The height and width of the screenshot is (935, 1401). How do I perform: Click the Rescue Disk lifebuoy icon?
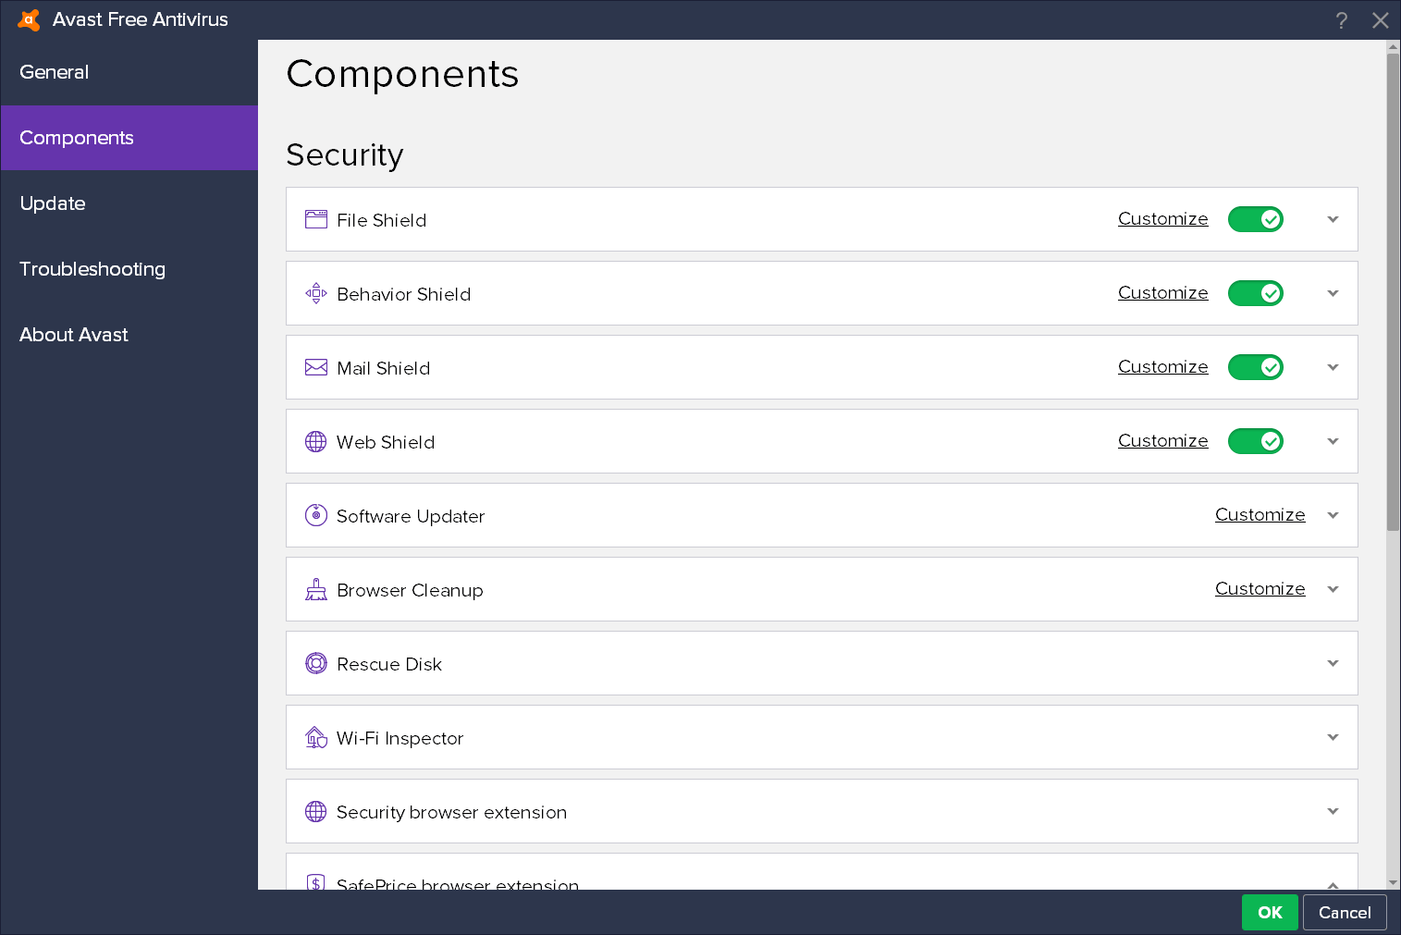pos(316,663)
